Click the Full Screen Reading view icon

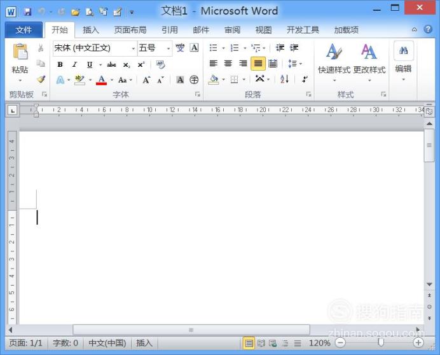pos(261,343)
